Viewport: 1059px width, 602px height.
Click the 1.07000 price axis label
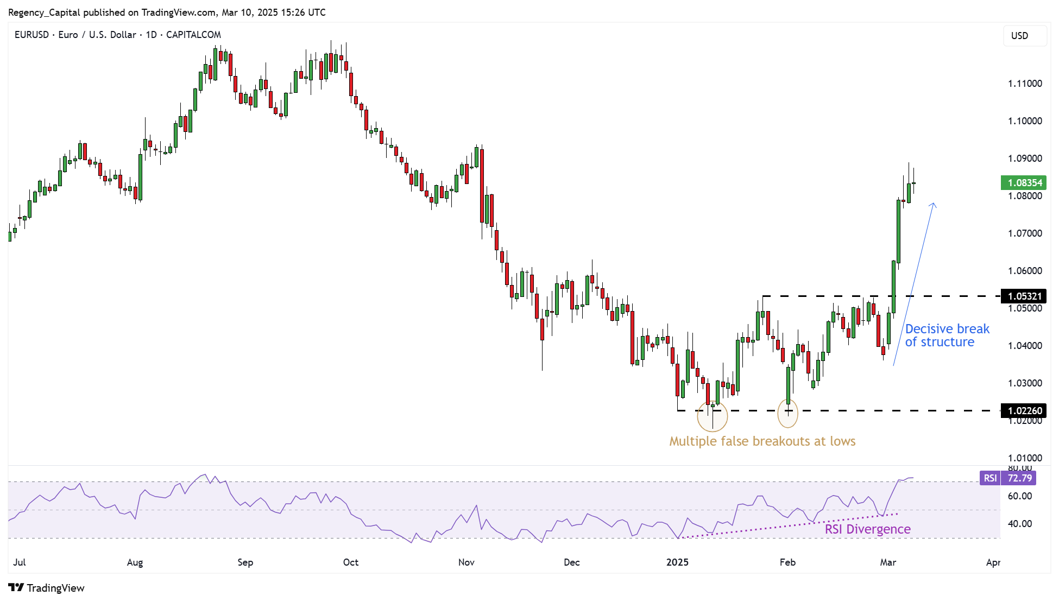coord(1025,233)
